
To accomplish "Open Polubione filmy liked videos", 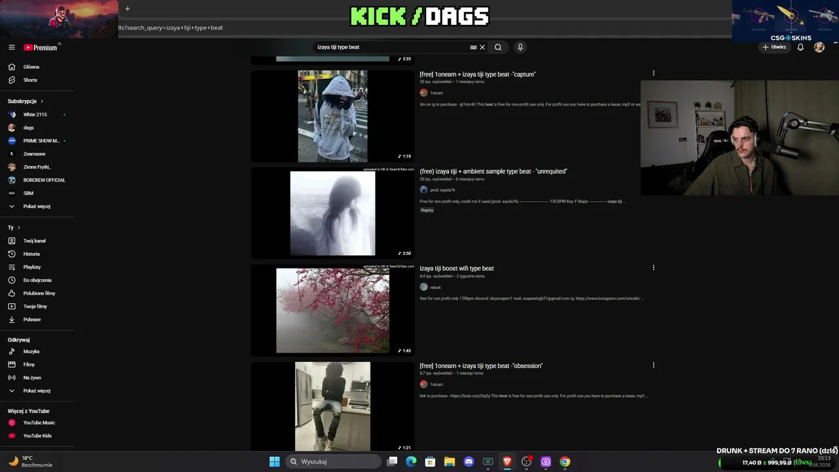I will pyautogui.click(x=39, y=293).
